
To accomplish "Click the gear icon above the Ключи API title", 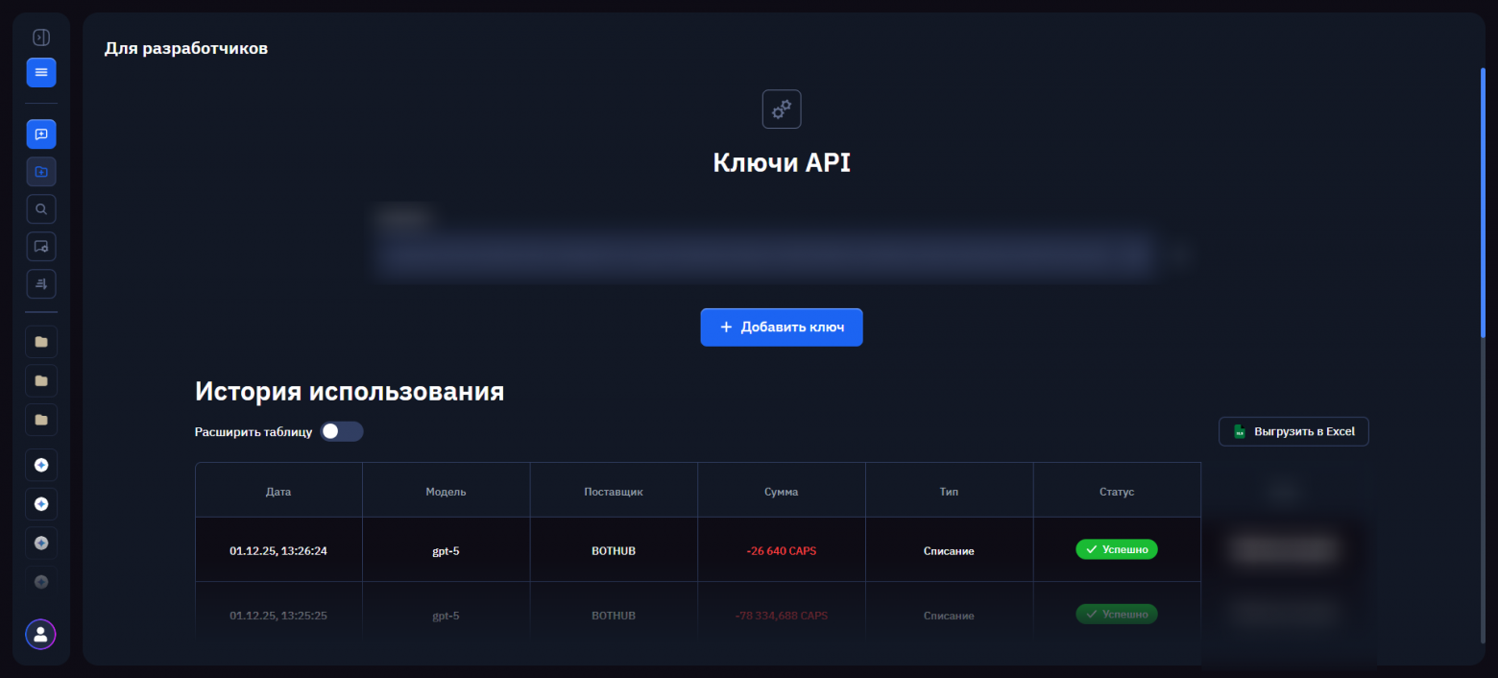I will tap(781, 109).
